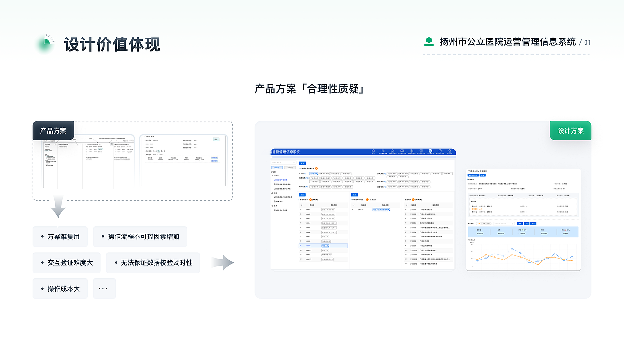
Task: Click the sidebar search input field
Action: (282, 163)
